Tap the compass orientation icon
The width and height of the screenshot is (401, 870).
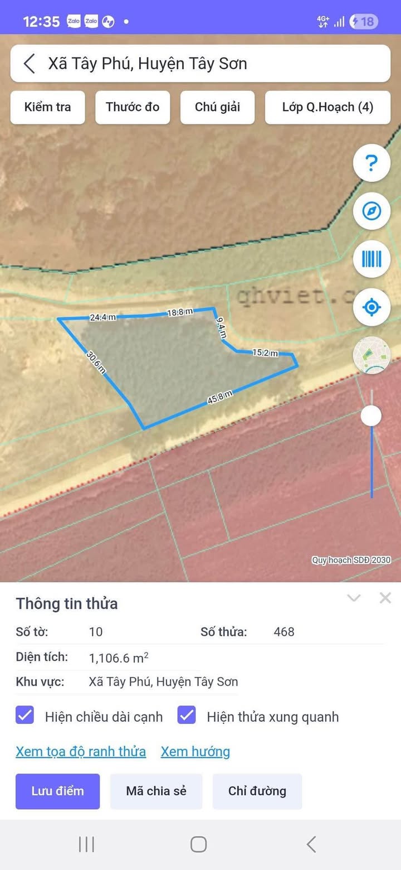(371, 211)
